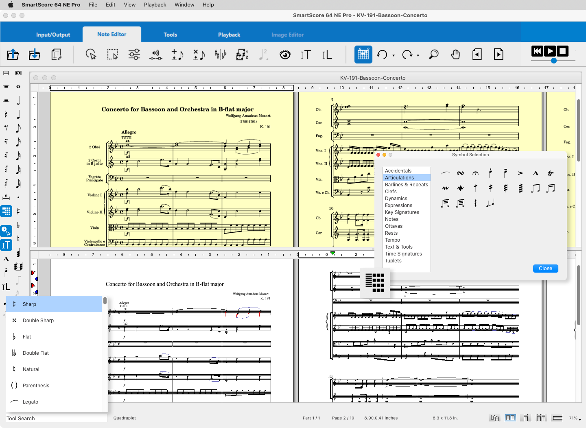The image size is (586, 428).
Task: Select the lyrics IL tool in toolbar
Action: 327,55
